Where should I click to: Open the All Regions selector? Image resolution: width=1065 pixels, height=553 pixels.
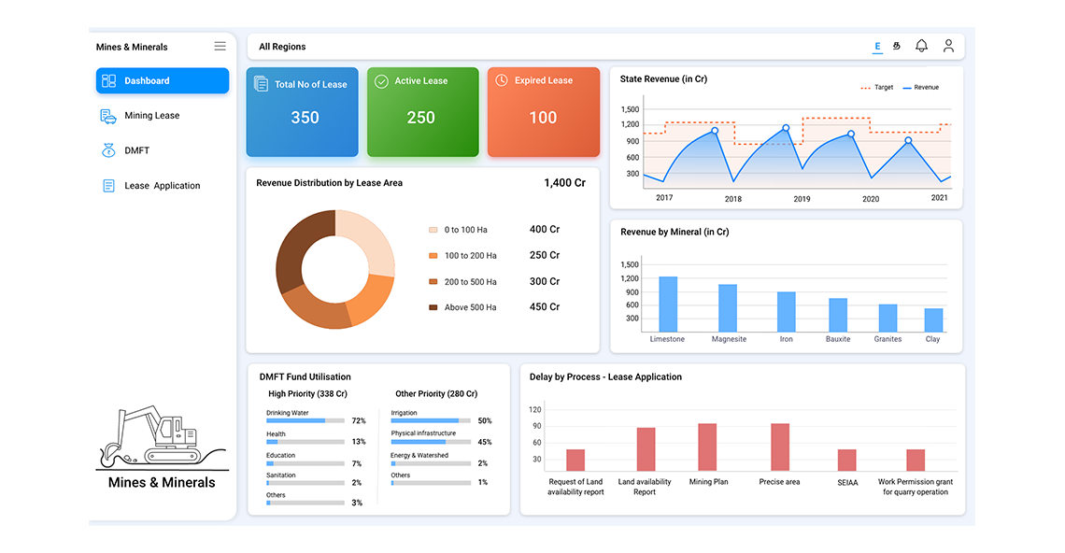[282, 46]
